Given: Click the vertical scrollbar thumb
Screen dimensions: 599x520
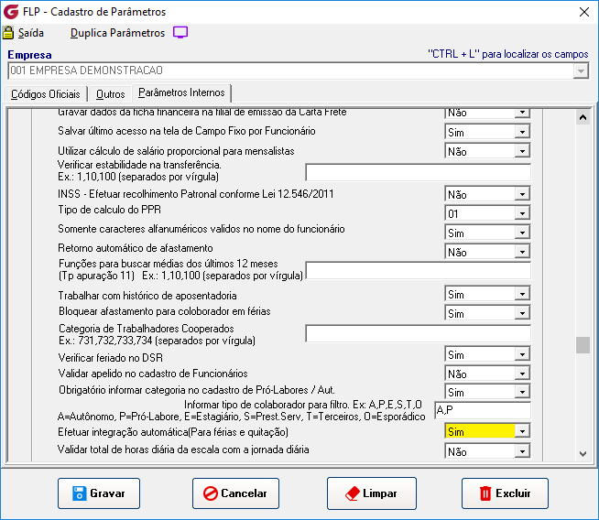Looking at the screenshot, I should coord(583,345).
